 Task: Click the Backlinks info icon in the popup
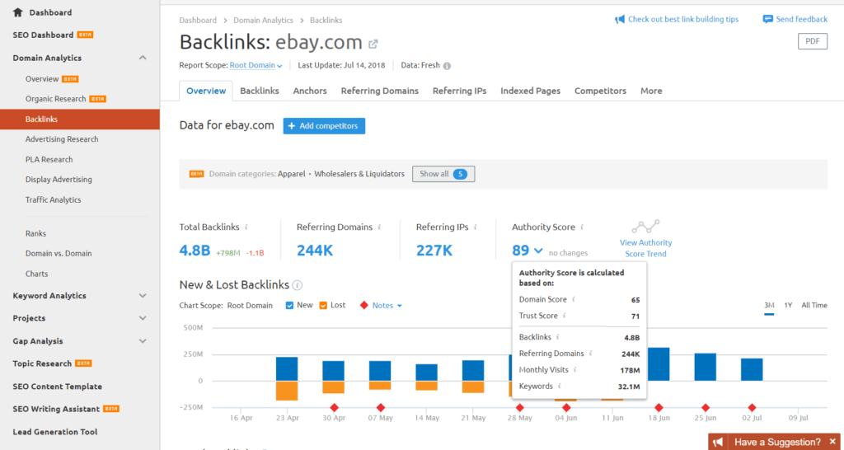tap(558, 337)
